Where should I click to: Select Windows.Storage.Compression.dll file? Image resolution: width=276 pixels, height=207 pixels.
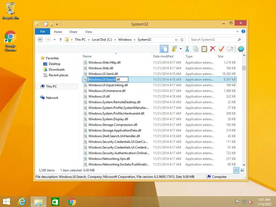pyautogui.click(x=159, y=125)
